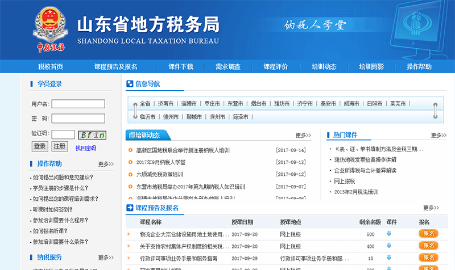Select 聊城市 in the info navigation
Viewport: 455px width, 270px height.
pos(194,117)
